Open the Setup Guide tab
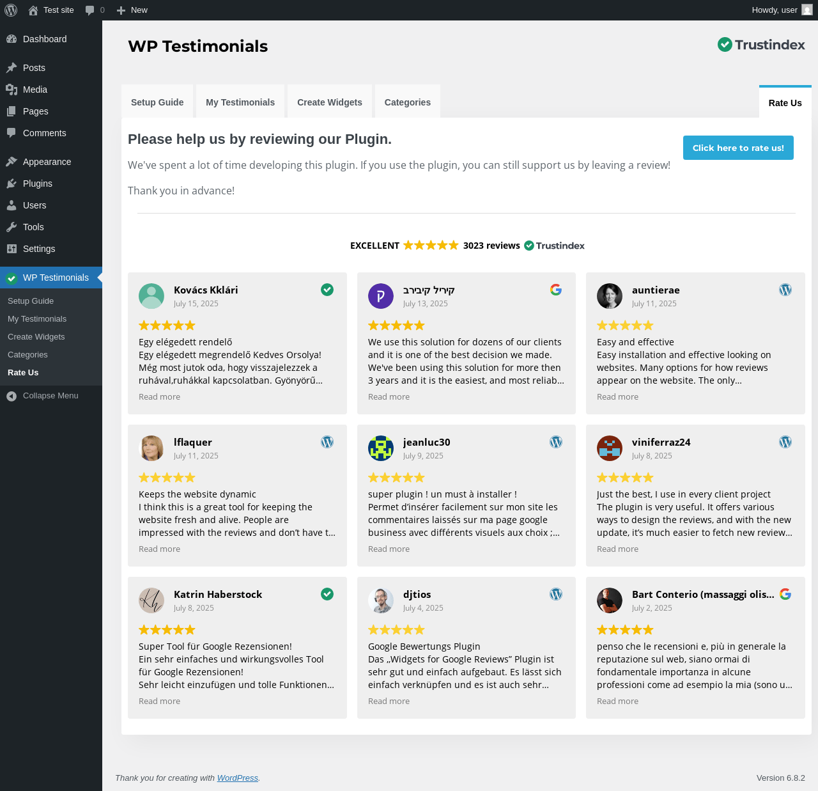Image resolution: width=818 pixels, height=791 pixels. [157, 102]
